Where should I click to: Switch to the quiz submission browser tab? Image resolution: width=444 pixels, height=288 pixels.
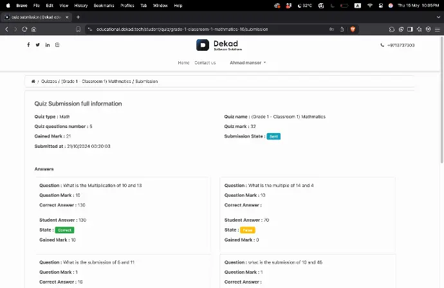click(x=35, y=17)
